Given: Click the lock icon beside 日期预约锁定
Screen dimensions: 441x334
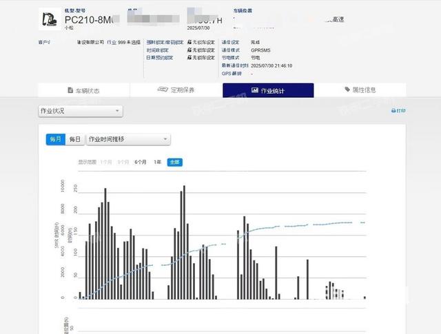Looking at the screenshot, I should pos(189,58).
